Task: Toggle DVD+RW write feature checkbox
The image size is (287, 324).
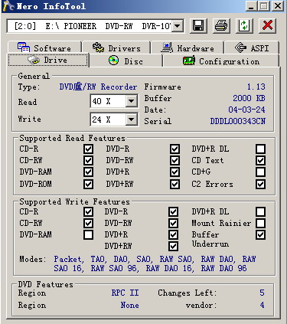Action: [173, 246]
